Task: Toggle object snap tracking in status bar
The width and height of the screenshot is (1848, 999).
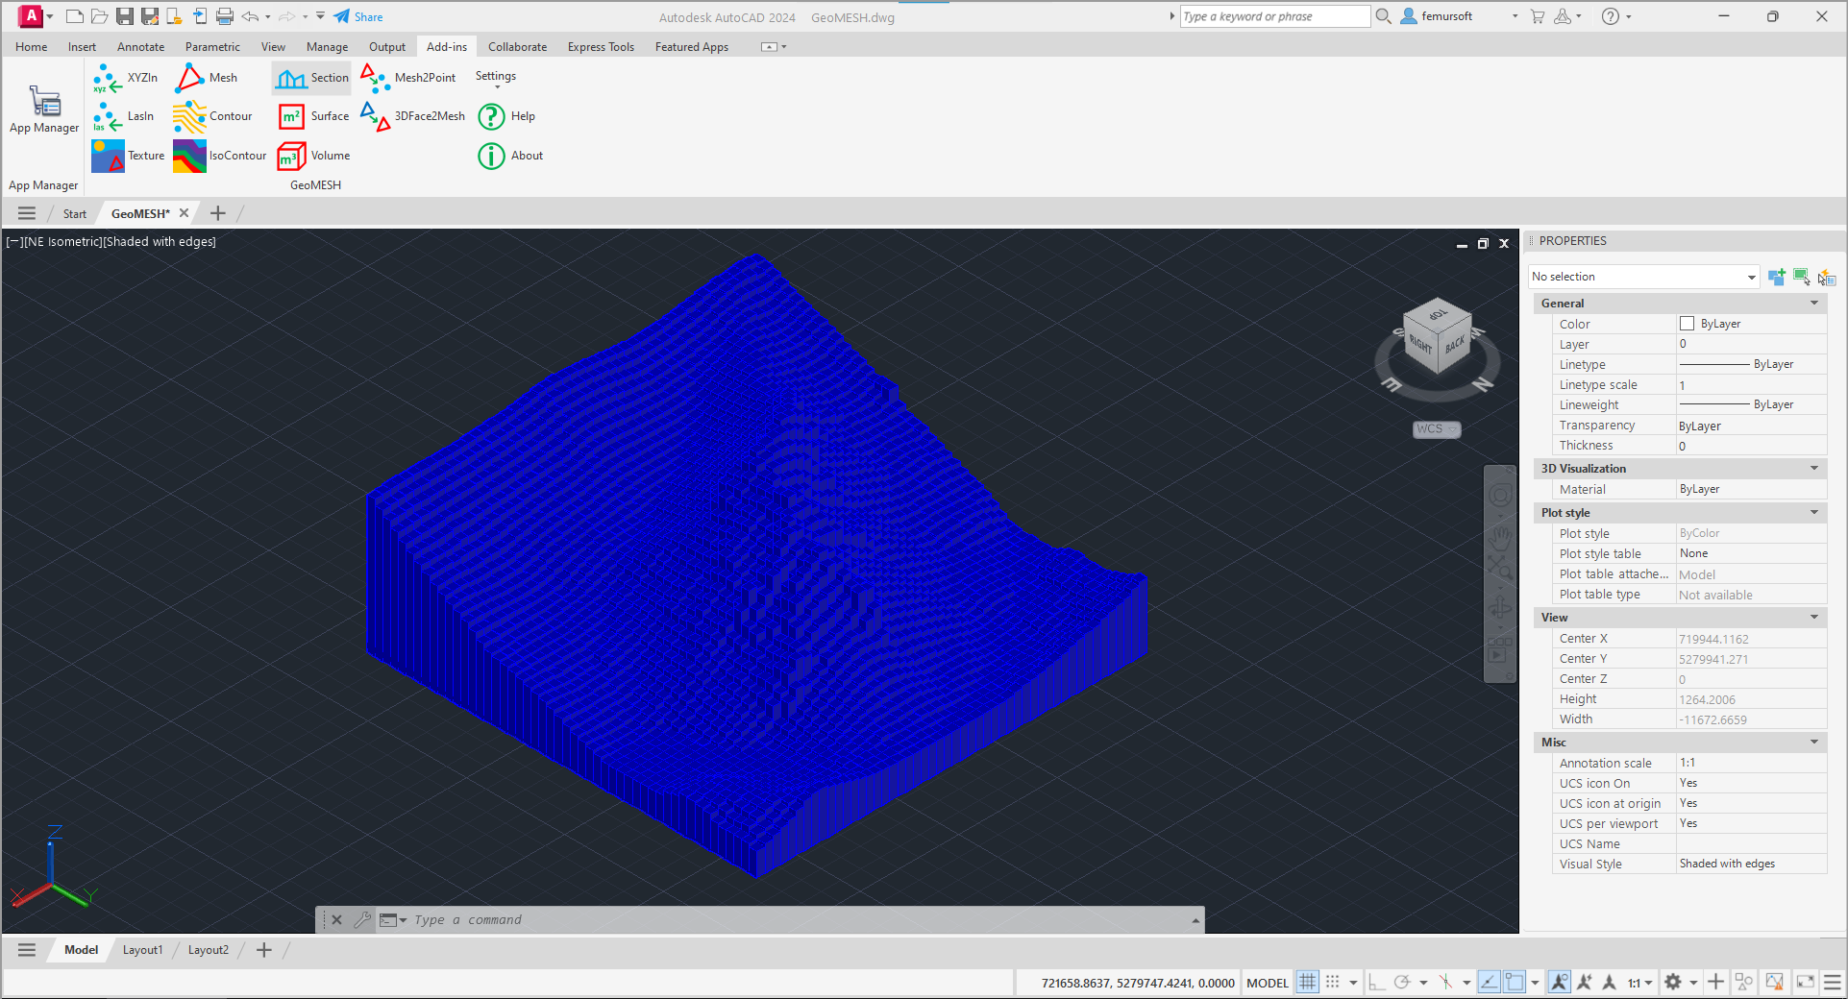Action: coord(1489,982)
